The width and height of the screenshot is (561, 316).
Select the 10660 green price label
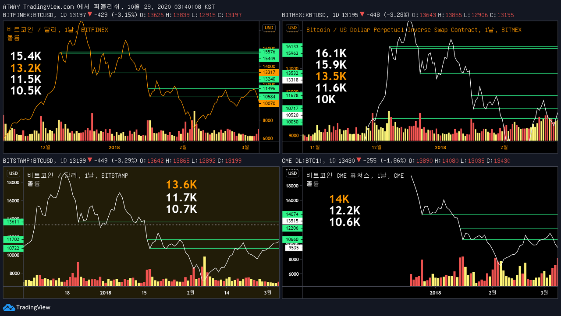(292, 239)
